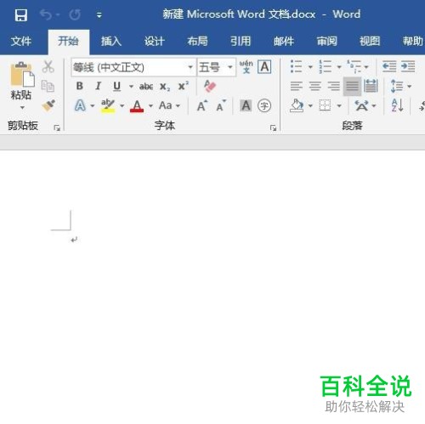This screenshot has width=425, height=424.
Task: Toggle bold formatting
Action: pos(80,86)
